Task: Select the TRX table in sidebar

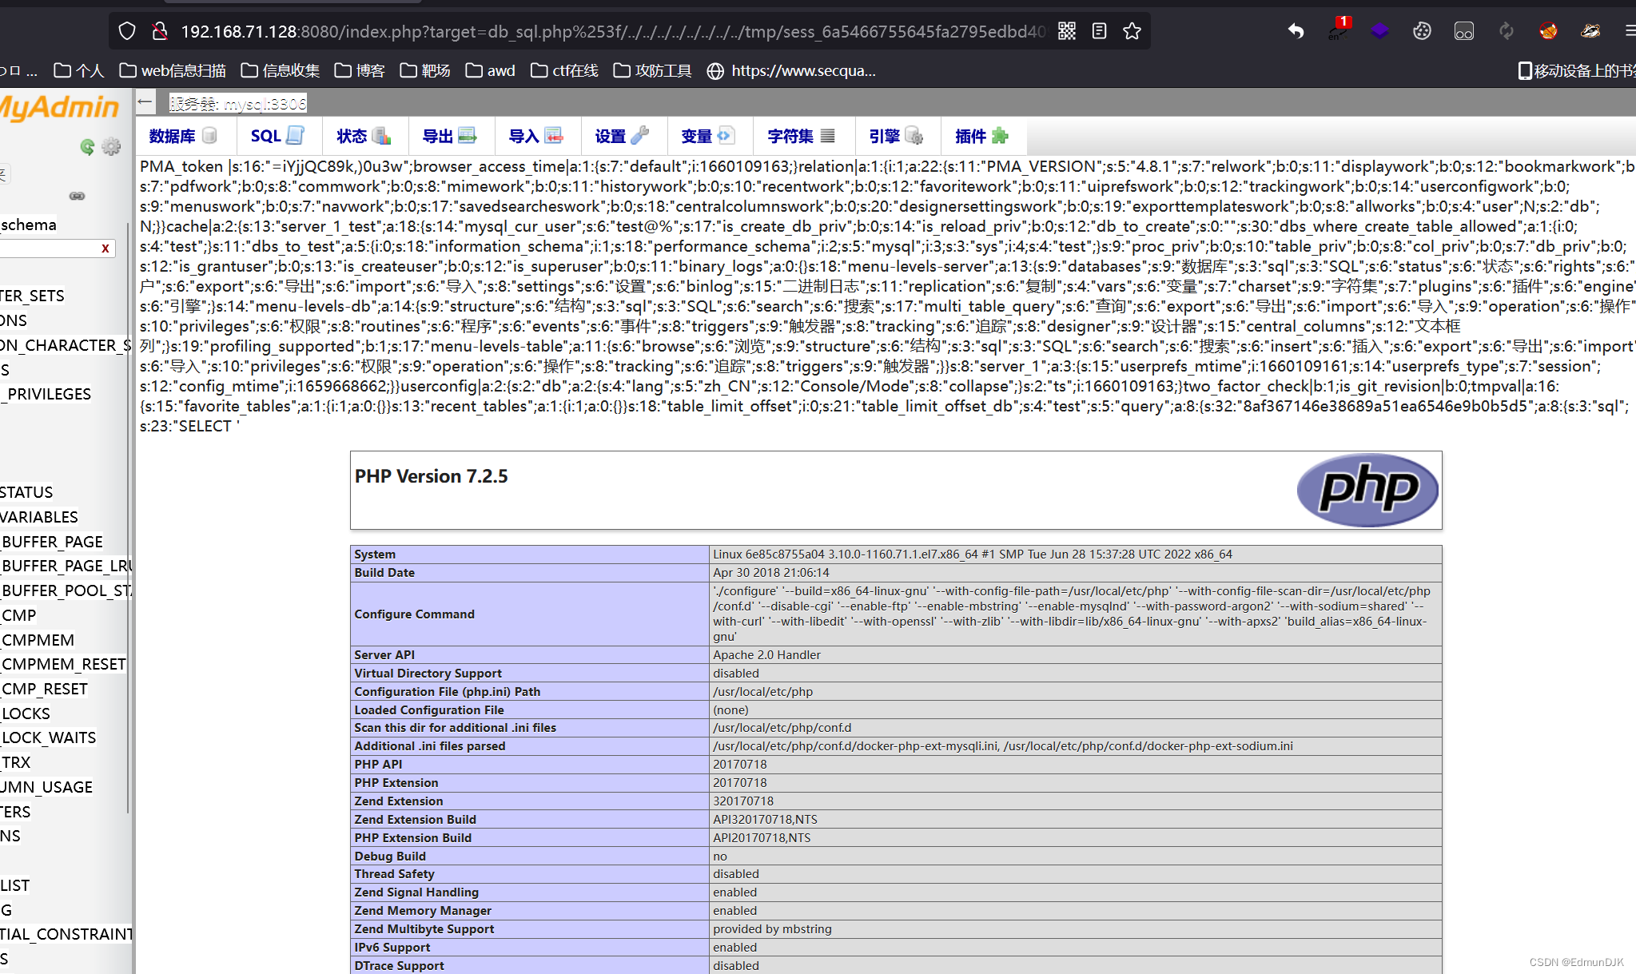Action: click(16, 762)
